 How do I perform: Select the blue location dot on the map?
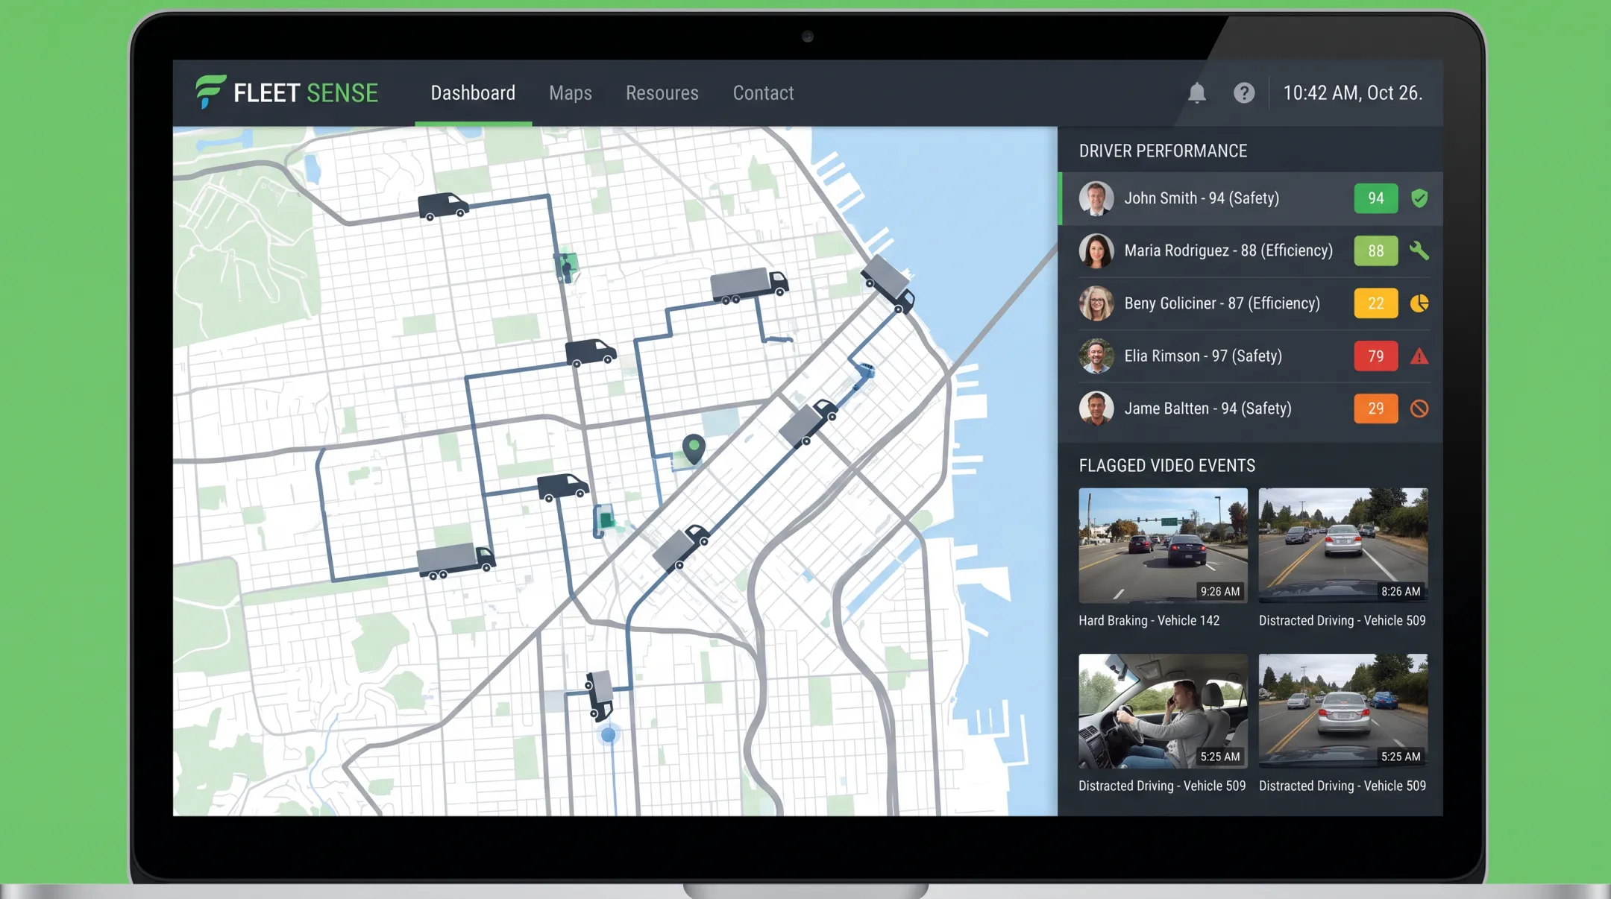pos(609,735)
